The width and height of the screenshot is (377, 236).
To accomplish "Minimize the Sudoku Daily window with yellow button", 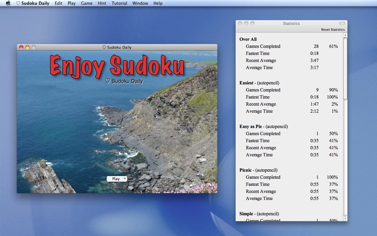I will point(27,47).
